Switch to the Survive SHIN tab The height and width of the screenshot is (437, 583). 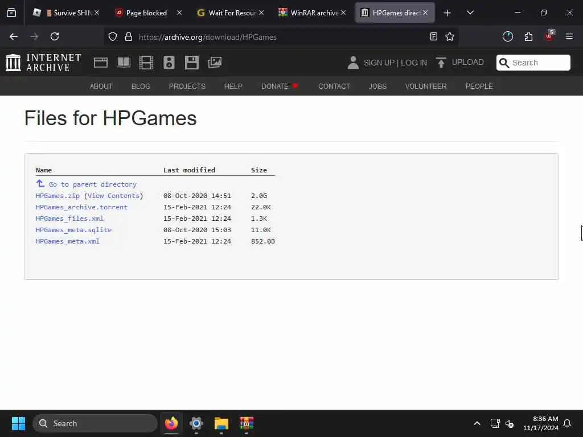point(66,13)
